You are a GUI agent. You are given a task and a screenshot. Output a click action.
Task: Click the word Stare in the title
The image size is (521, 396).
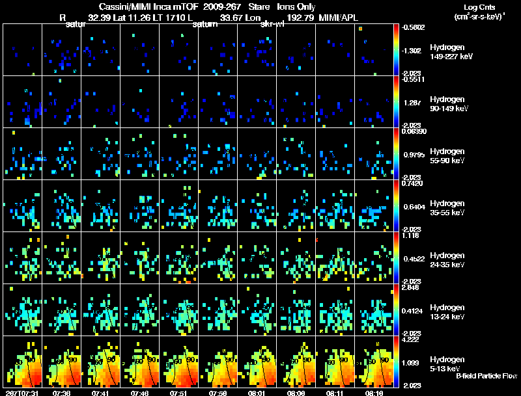coord(259,7)
